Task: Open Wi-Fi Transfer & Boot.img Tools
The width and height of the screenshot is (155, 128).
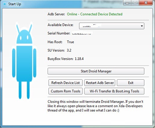Action: click(x=114, y=91)
